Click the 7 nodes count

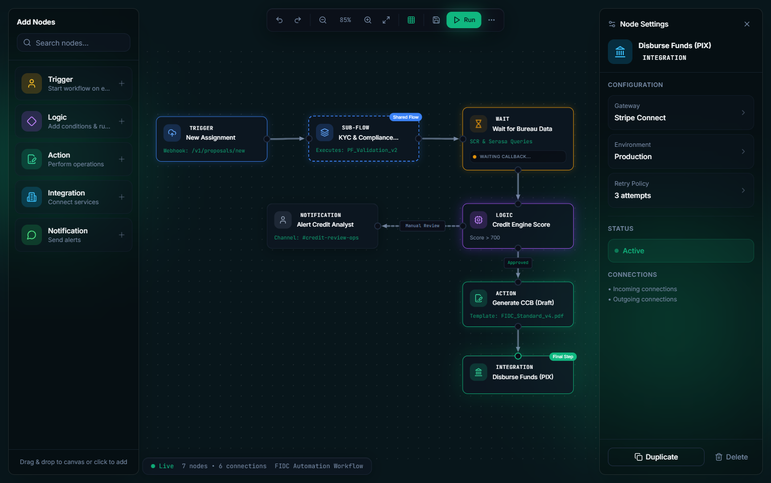195,466
